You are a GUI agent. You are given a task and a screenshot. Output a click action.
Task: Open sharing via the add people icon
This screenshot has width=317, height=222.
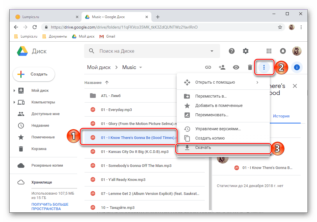(x=222, y=67)
